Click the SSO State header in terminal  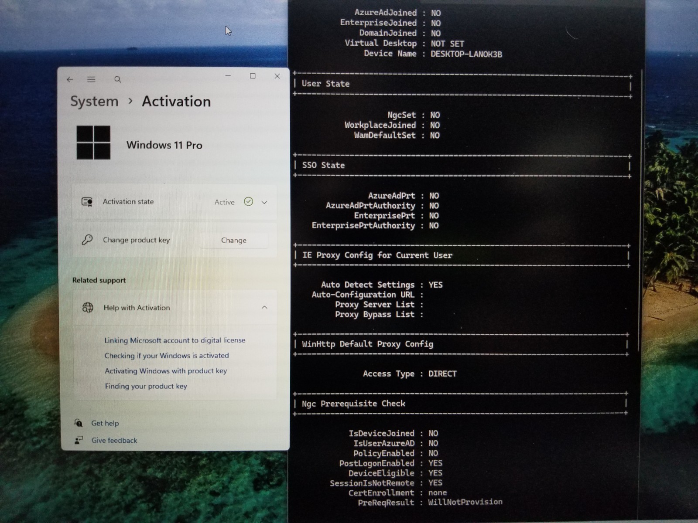coord(323,165)
